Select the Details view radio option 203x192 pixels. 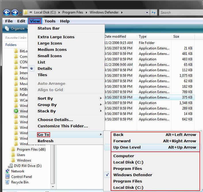[45, 68]
